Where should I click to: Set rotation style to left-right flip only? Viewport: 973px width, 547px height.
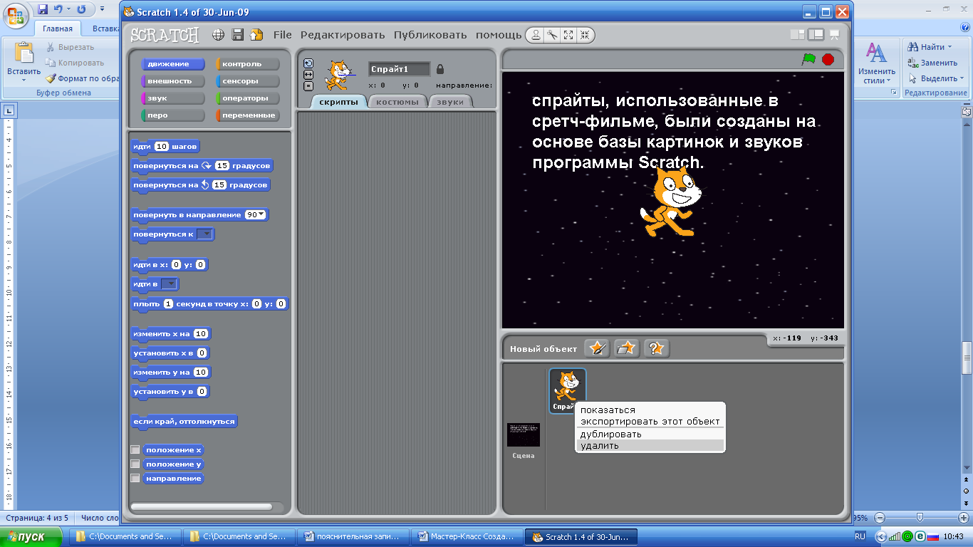(308, 75)
